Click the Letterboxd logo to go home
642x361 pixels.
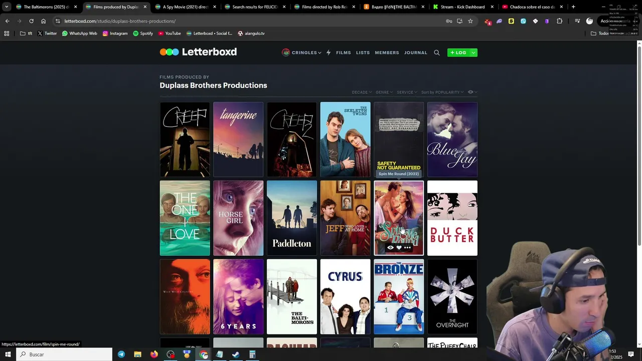coord(198,52)
